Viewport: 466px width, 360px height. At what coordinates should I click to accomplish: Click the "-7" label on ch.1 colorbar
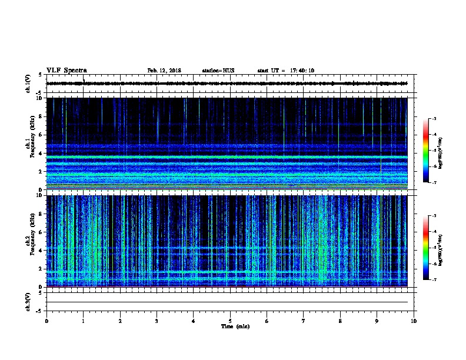pyautogui.click(x=434, y=182)
